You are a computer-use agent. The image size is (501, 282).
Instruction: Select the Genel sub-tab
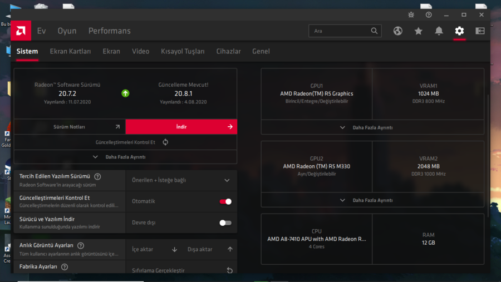point(261,51)
